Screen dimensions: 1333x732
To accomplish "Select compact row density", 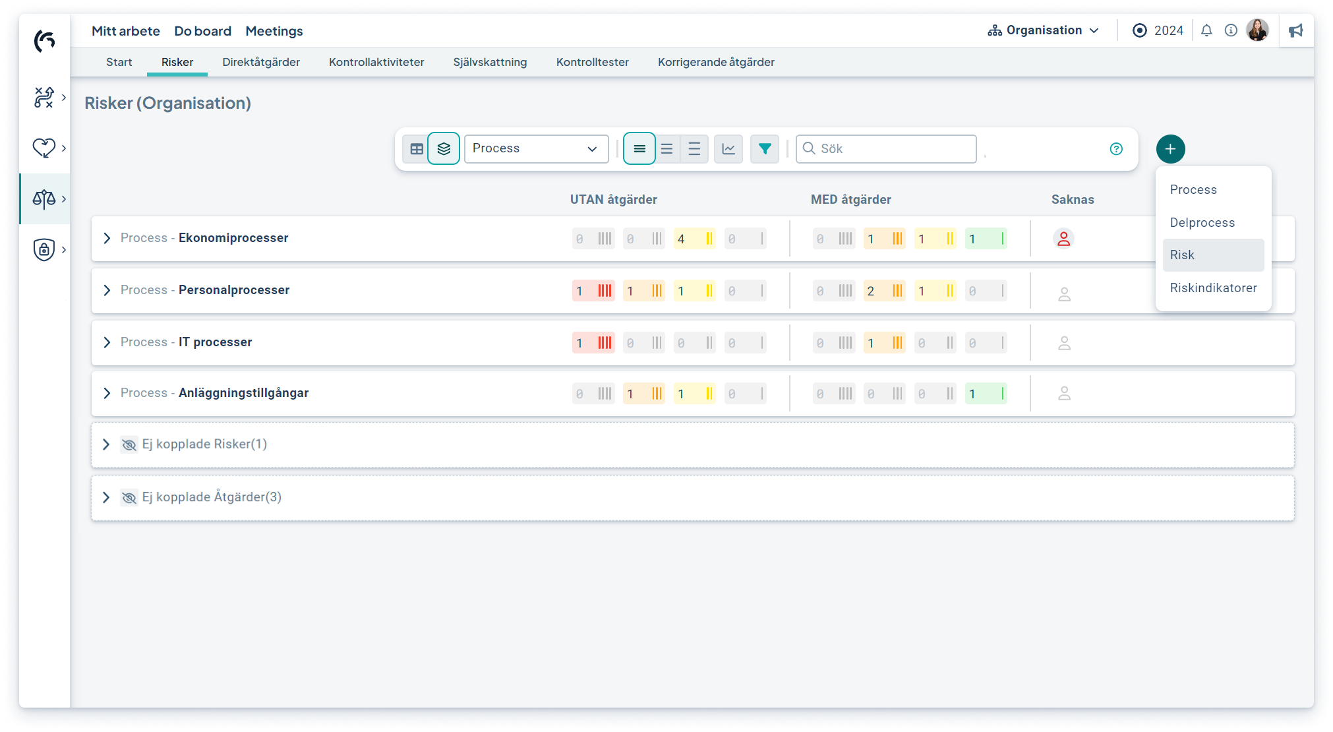I will coord(639,149).
